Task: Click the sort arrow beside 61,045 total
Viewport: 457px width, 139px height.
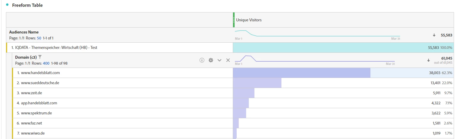Action: click(428, 60)
